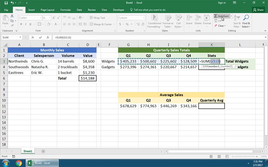Confirm the formula with the Enter checkmark
The height and width of the screenshot is (167, 268).
(40, 37)
